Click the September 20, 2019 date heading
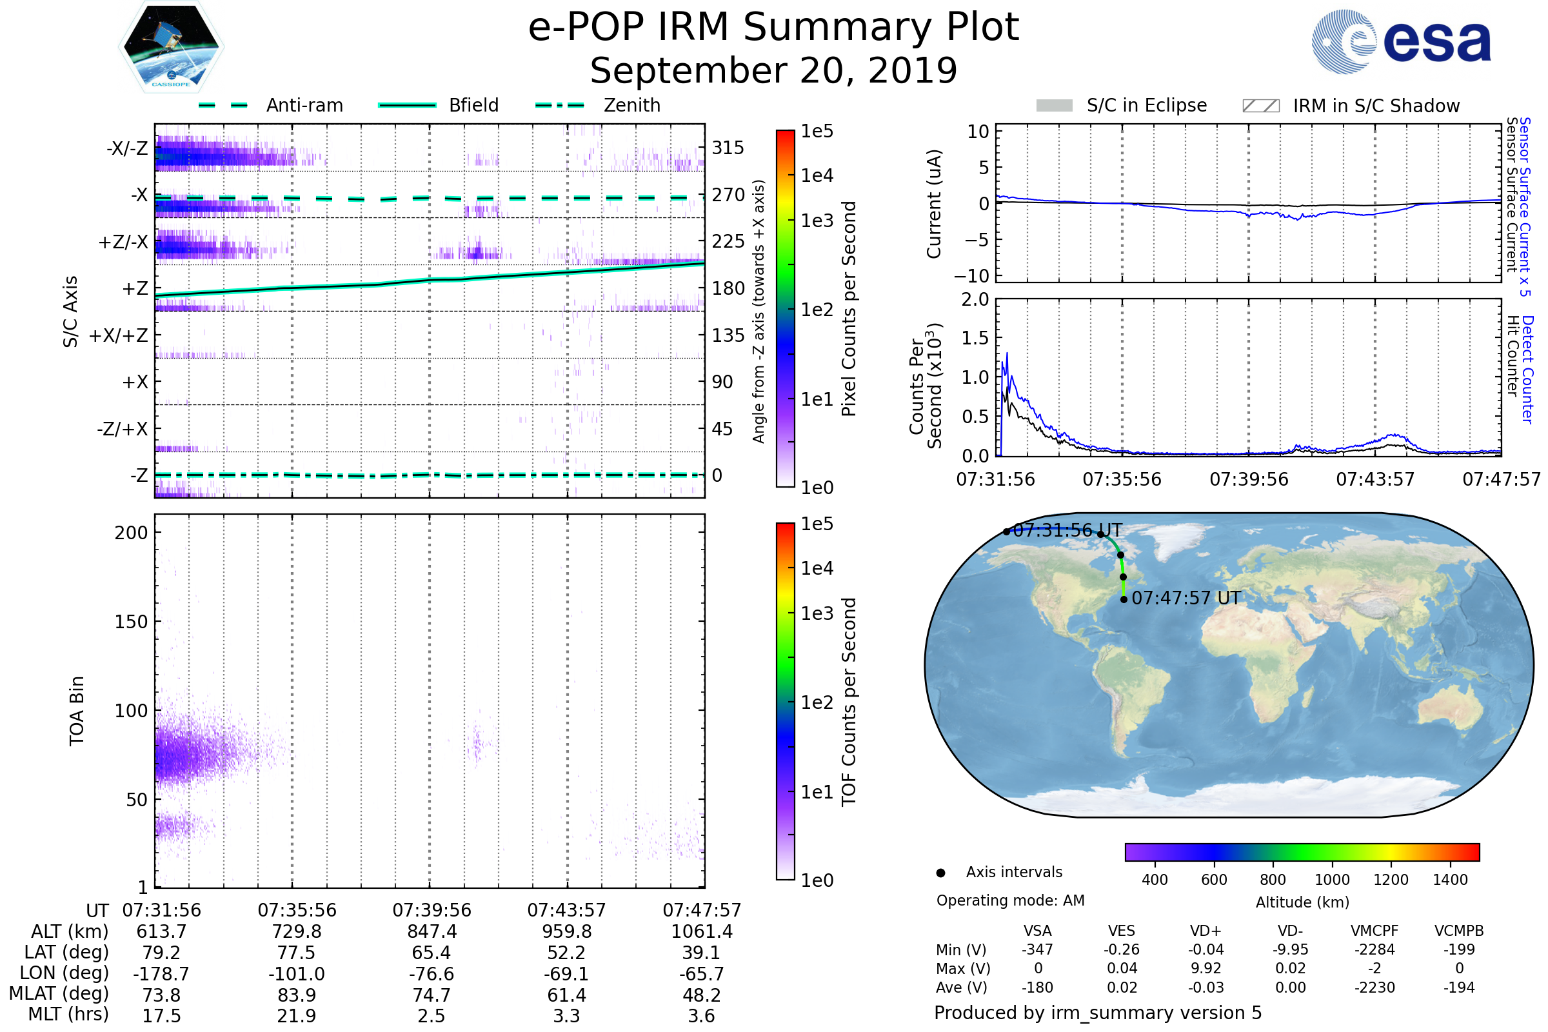The height and width of the screenshot is (1032, 1548). 773,71
